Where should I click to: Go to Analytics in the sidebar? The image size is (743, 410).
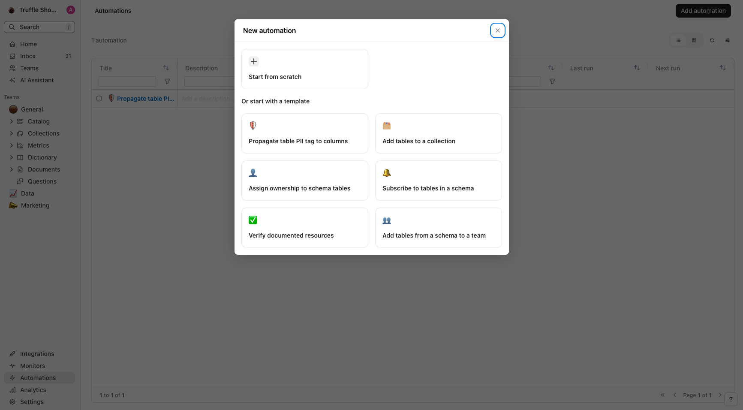pyautogui.click(x=33, y=390)
